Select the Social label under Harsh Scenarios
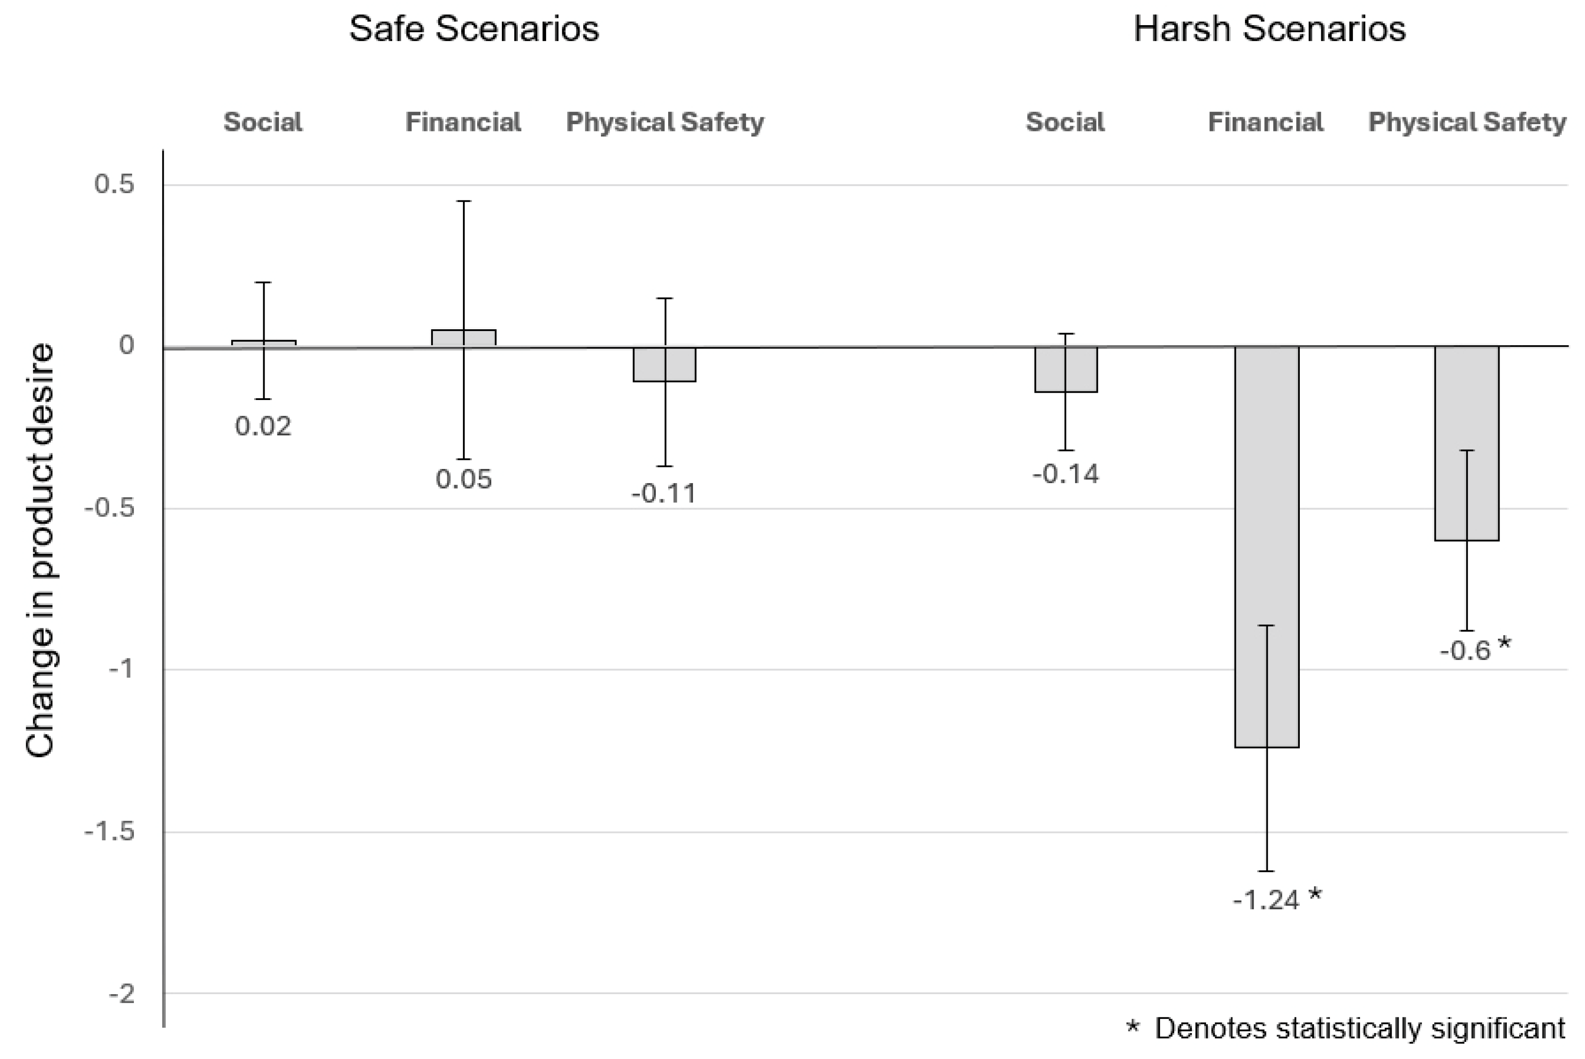1585x1059 pixels. (1065, 122)
